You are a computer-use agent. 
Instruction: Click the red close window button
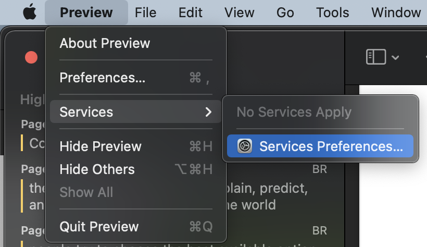click(x=31, y=57)
